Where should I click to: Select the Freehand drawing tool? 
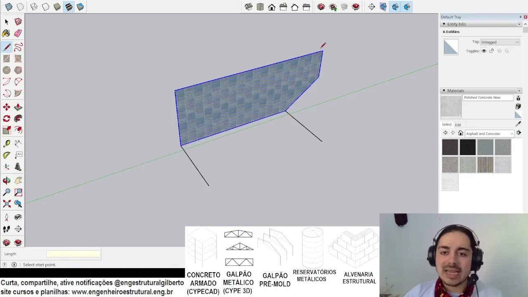[x=18, y=47]
